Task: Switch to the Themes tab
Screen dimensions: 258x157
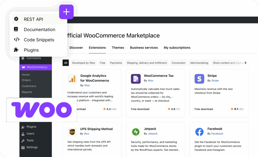Action: point(118,48)
